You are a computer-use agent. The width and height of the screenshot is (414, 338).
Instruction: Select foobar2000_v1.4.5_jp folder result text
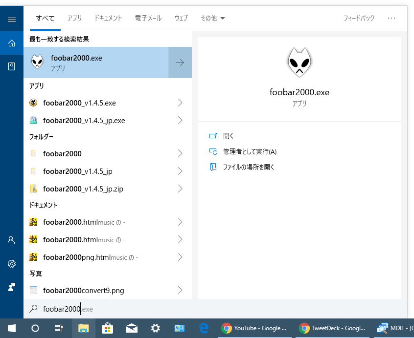click(x=78, y=171)
